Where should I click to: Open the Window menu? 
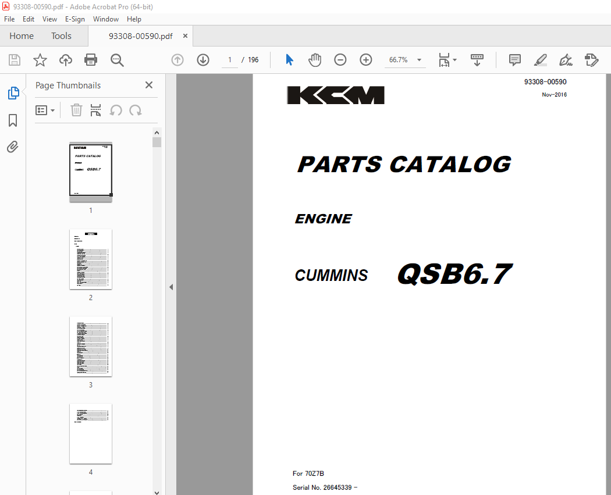[105, 19]
